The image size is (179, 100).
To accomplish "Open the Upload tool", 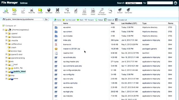I will [x=40, y=11].
